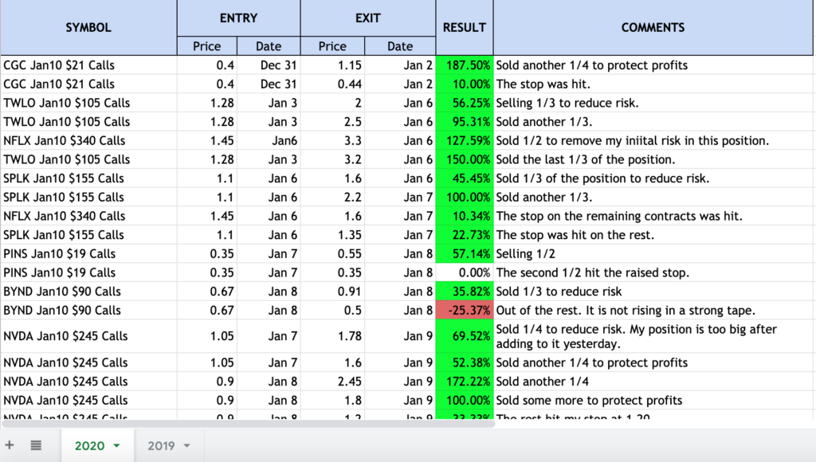
Task: Select NVDA Jan10 $245 Calls cell in the 69.52% row
Action: coord(88,336)
